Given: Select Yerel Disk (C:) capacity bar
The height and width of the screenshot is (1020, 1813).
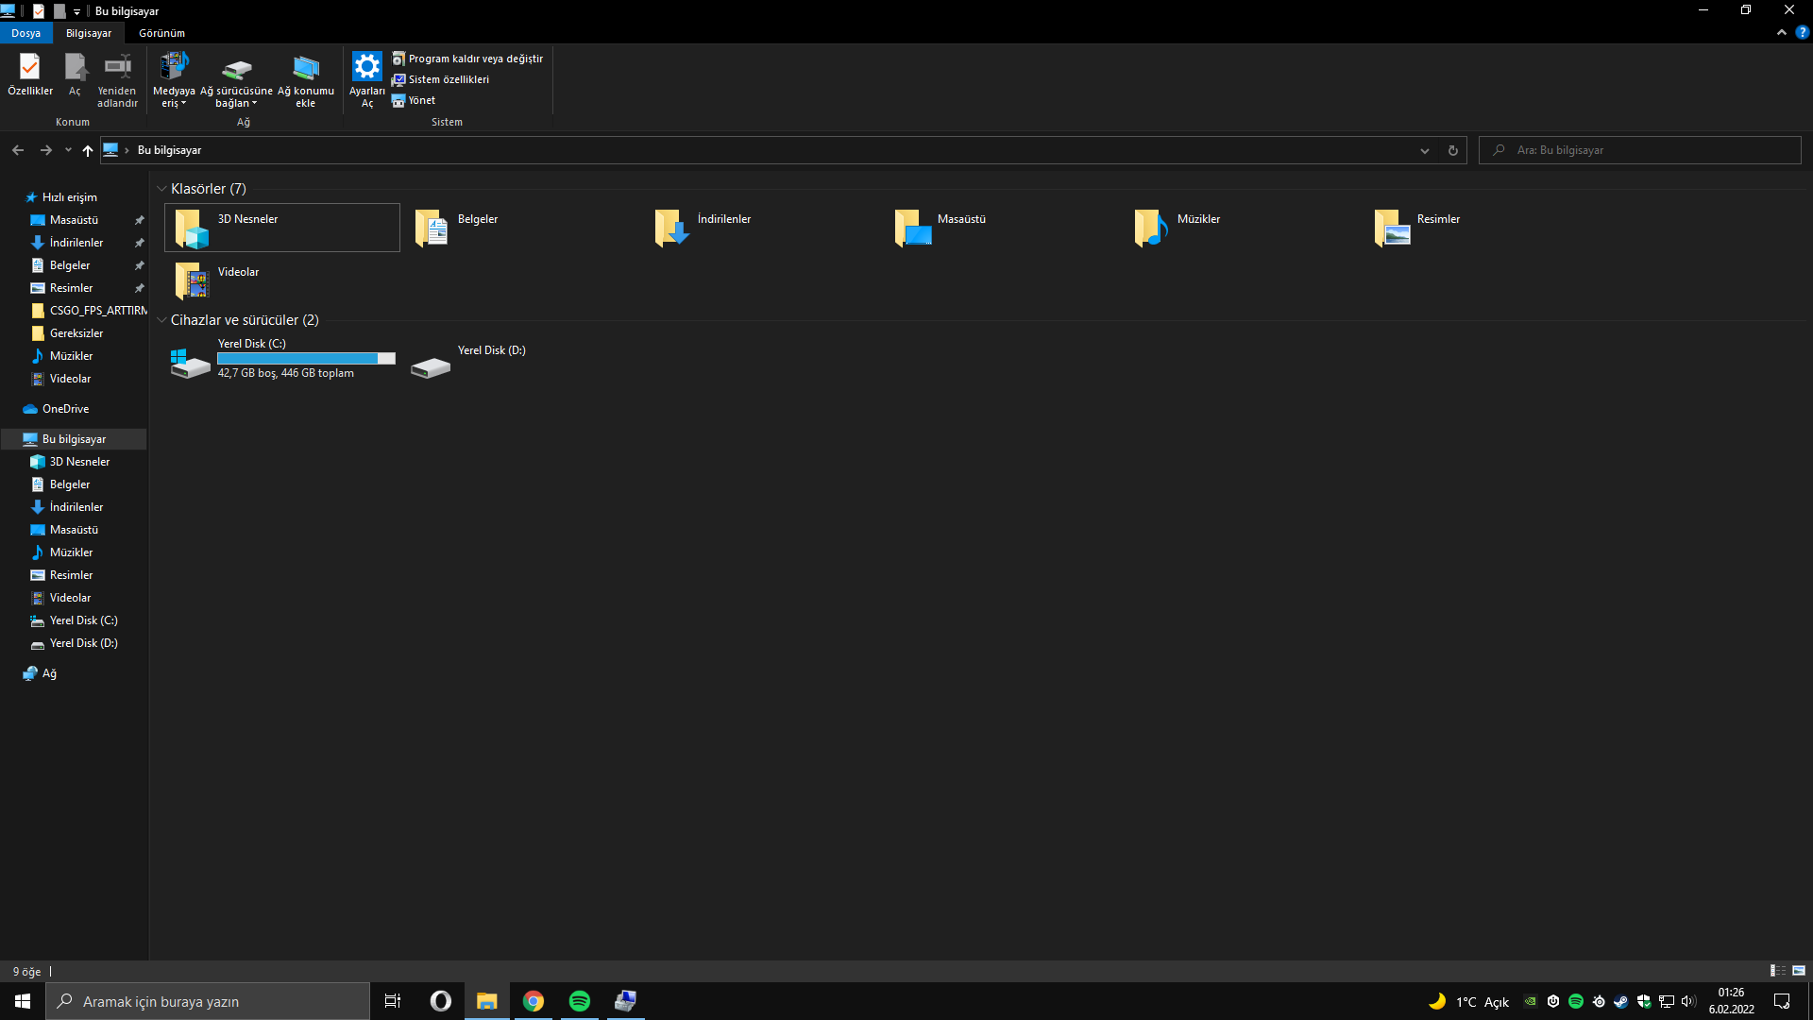Looking at the screenshot, I should pyautogui.click(x=306, y=359).
